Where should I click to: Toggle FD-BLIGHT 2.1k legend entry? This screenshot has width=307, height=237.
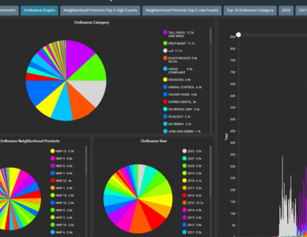coord(177,117)
